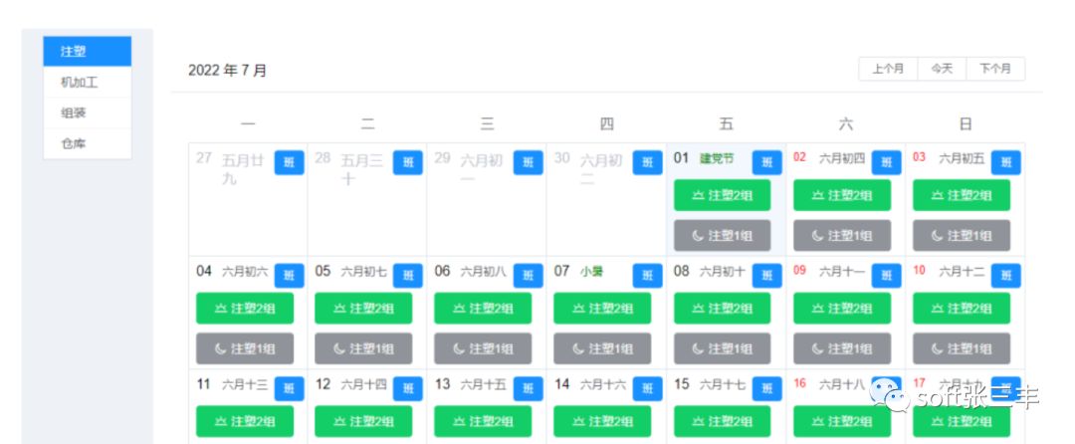Screen dimensions: 1075x444
Task: Advance to next month with 下个月
Action: pos(995,69)
